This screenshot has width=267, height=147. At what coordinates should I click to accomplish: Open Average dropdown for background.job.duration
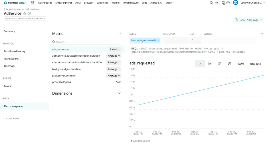114,69
